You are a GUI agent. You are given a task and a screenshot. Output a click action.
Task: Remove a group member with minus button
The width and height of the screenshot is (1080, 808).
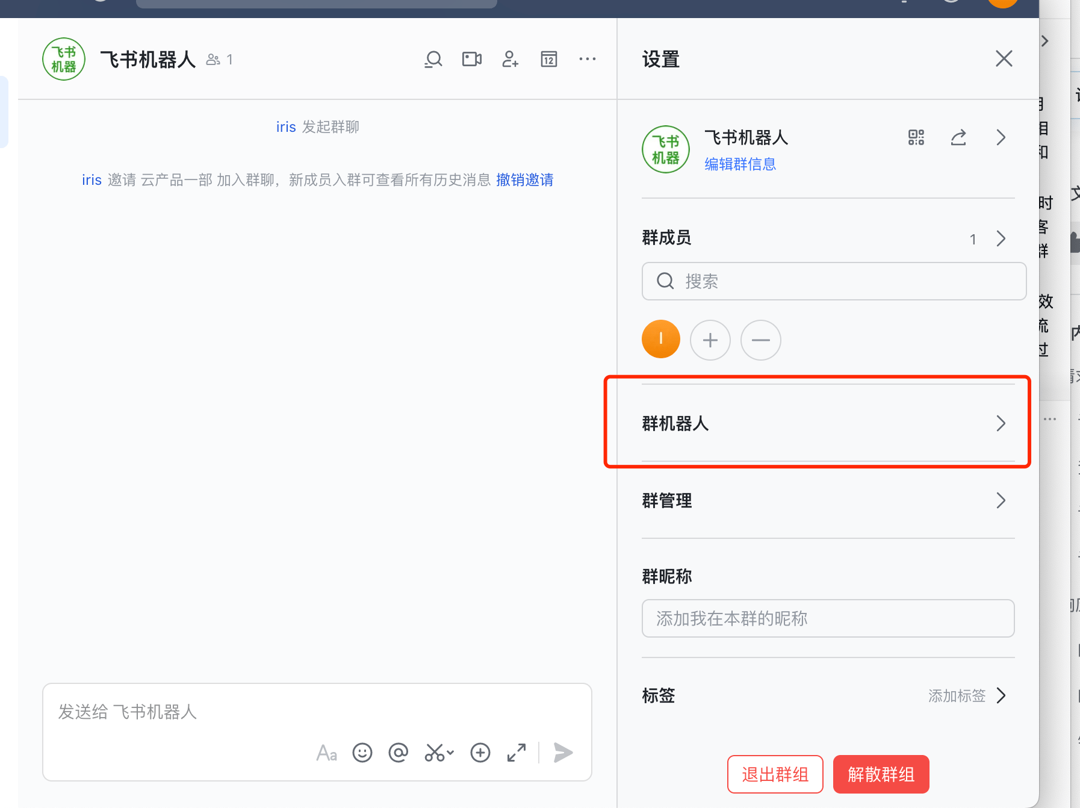761,340
